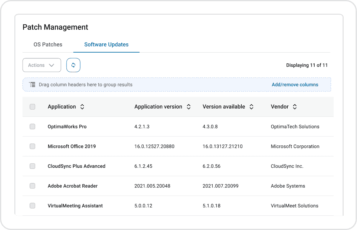Click version 6.1.2.45 cell
Viewport: 357px width, 230px height.
click(x=143, y=166)
